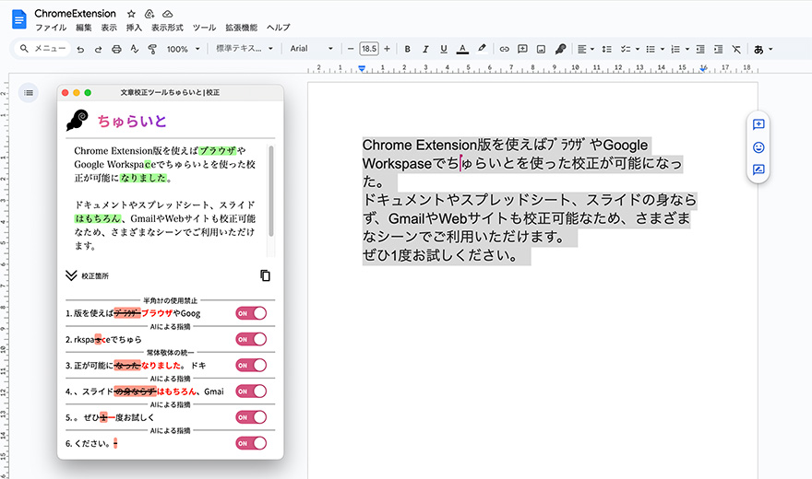The width and height of the screenshot is (812, 479).
Task: Clear text formatting
Action: pos(736,49)
